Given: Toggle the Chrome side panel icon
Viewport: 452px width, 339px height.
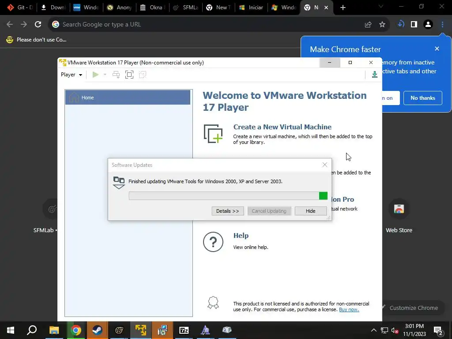Looking at the screenshot, I should tap(414, 25).
